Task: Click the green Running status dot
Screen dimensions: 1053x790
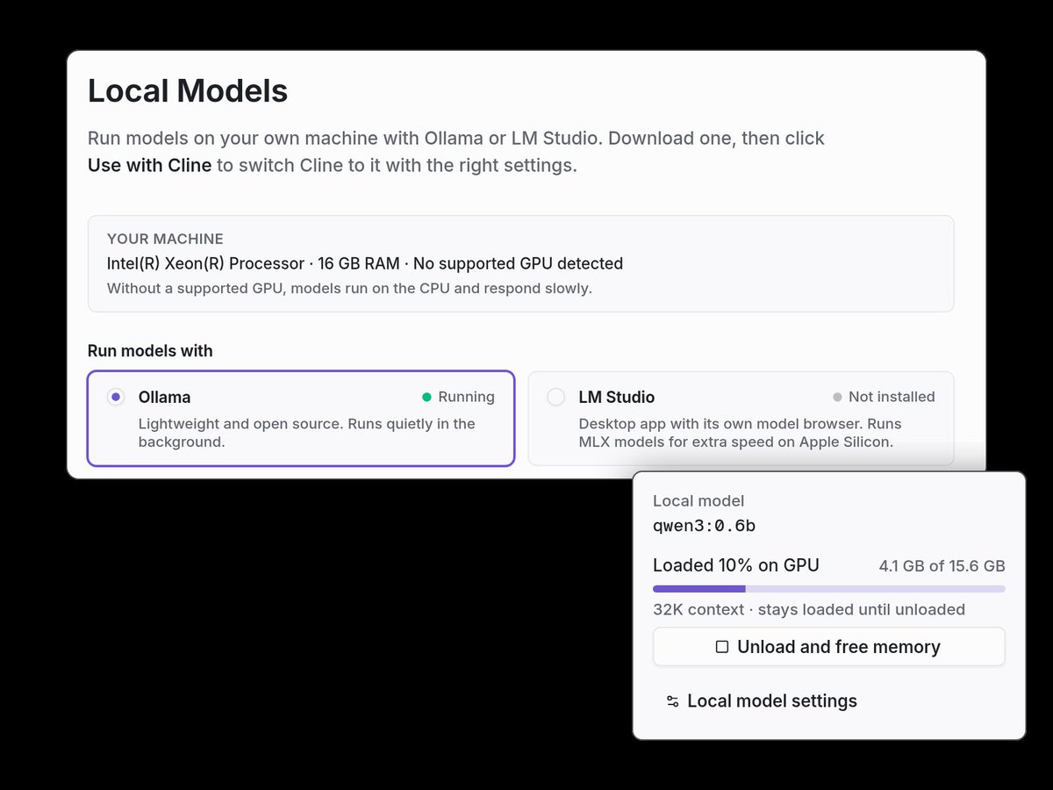Action: [426, 397]
